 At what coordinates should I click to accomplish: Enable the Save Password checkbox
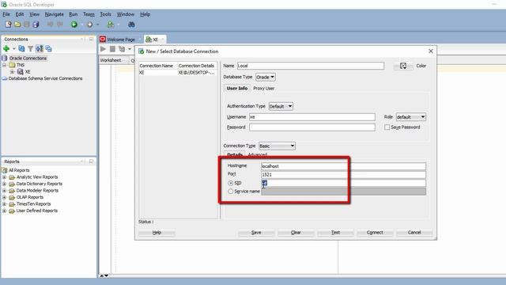[x=387, y=127]
